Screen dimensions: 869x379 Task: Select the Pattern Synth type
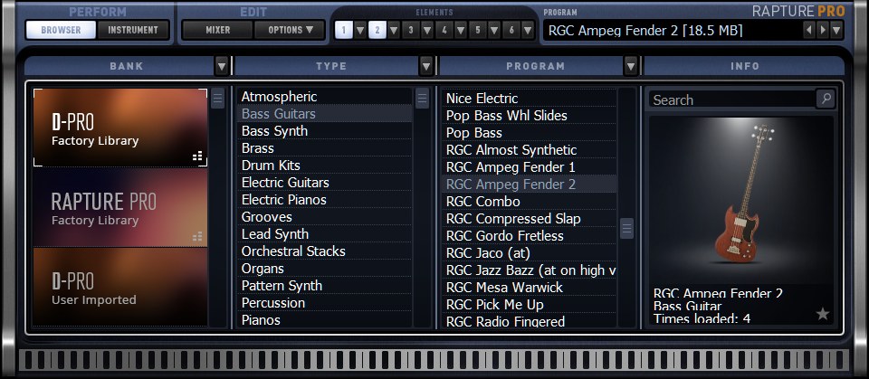(x=325, y=285)
